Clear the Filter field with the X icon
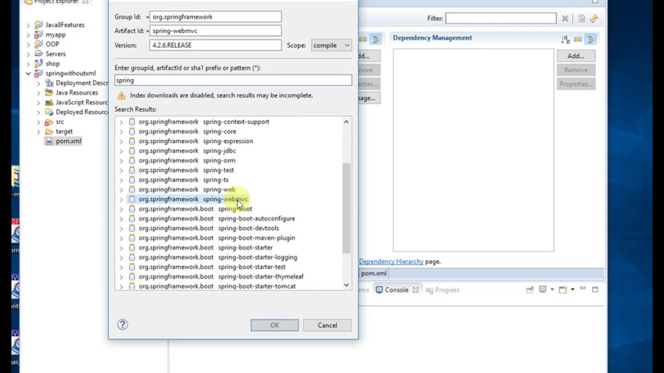 coord(565,19)
